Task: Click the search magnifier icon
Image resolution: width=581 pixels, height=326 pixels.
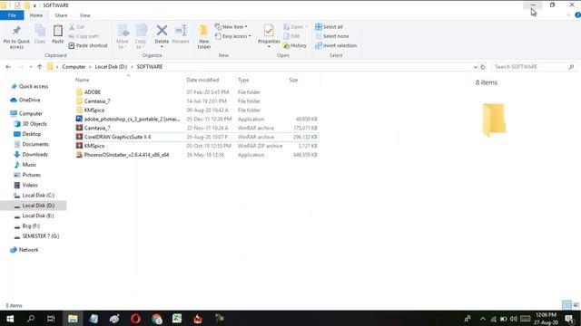Action: pos(571,67)
